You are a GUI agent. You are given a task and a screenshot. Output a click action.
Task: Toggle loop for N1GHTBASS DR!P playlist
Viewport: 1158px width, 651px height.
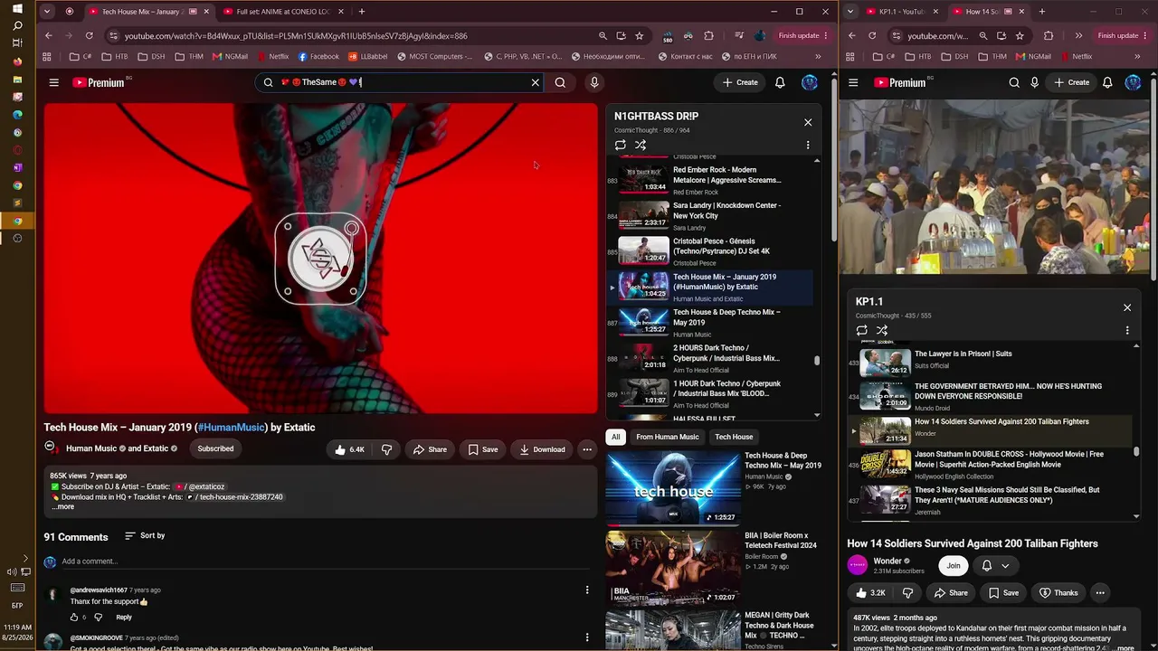pyautogui.click(x=621, y=145)
